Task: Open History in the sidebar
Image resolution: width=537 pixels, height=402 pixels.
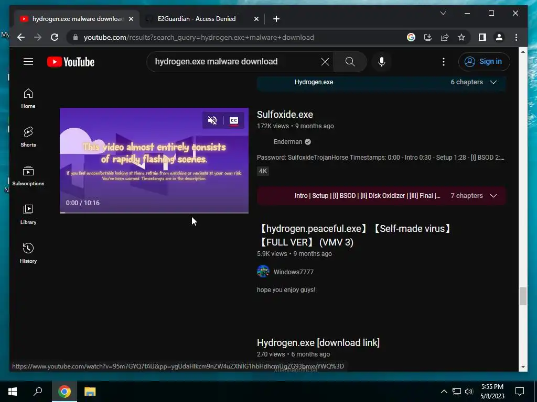Action: pos(28,253)
